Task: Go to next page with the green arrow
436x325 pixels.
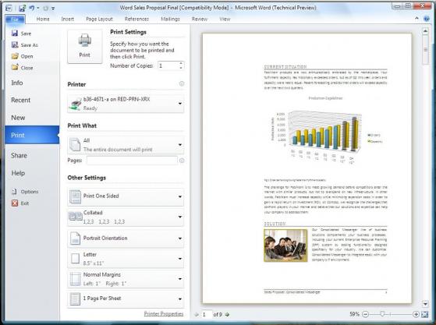Action: tap(227, 314)
